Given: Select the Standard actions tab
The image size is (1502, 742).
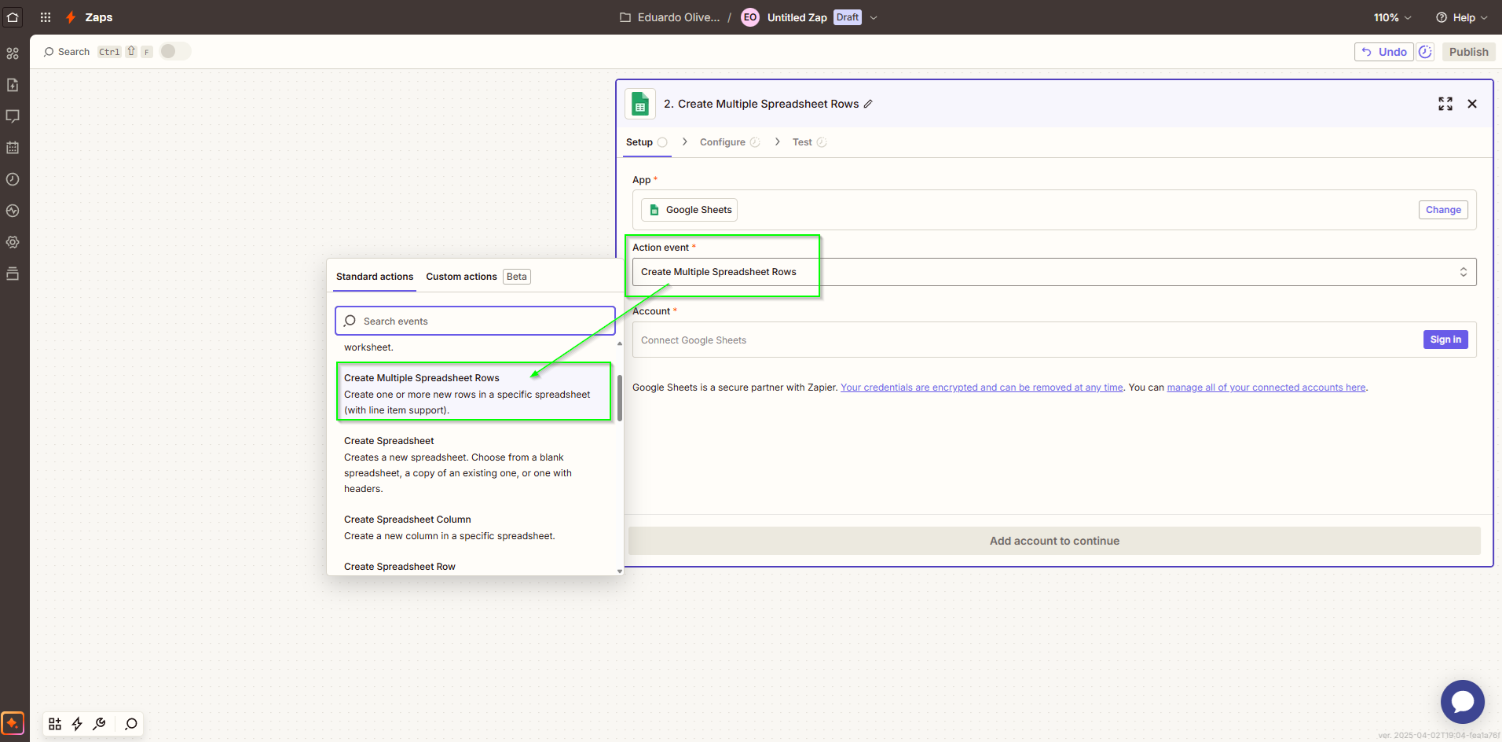Looking at the screenshot, I should (375, 277).
